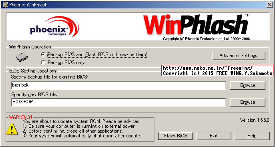Start flashing with Flash BIOS button
This screenshot has height=147, width=275.
[176, 136]
